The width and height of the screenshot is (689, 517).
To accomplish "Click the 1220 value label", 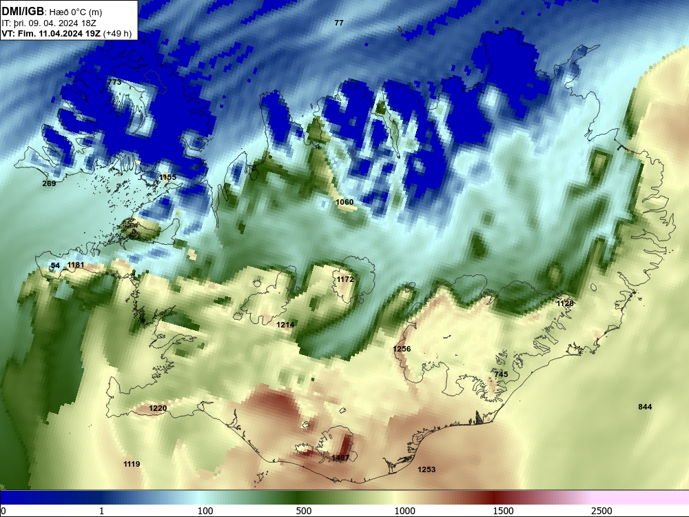I will pos(158,408).
